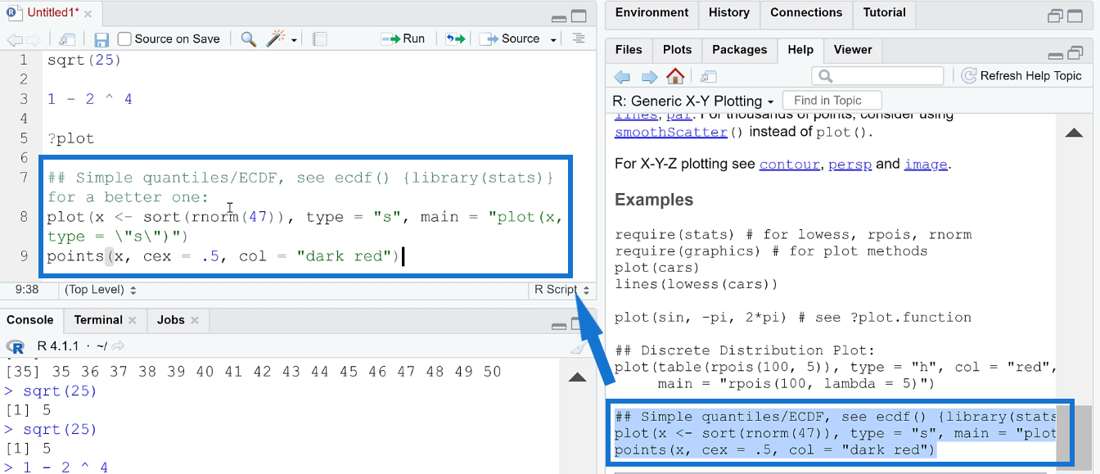Compile report notebook icon in editor

(320, 38)
